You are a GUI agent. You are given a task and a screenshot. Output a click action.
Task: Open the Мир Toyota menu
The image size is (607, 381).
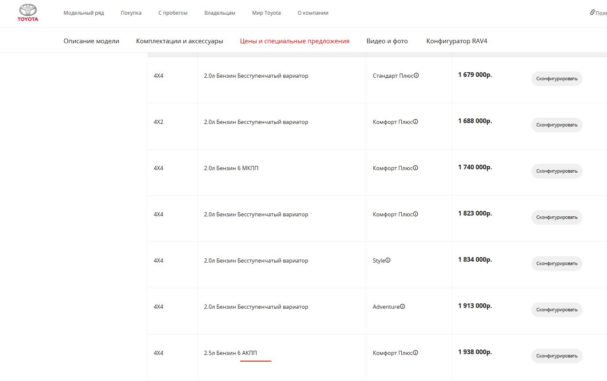click(x=266, y=13)
